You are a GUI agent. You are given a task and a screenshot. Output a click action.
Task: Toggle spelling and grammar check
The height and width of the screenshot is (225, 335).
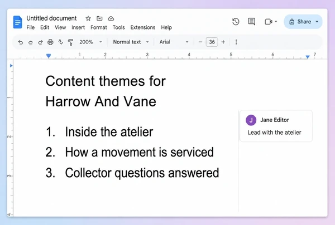[x=60, y=42]
